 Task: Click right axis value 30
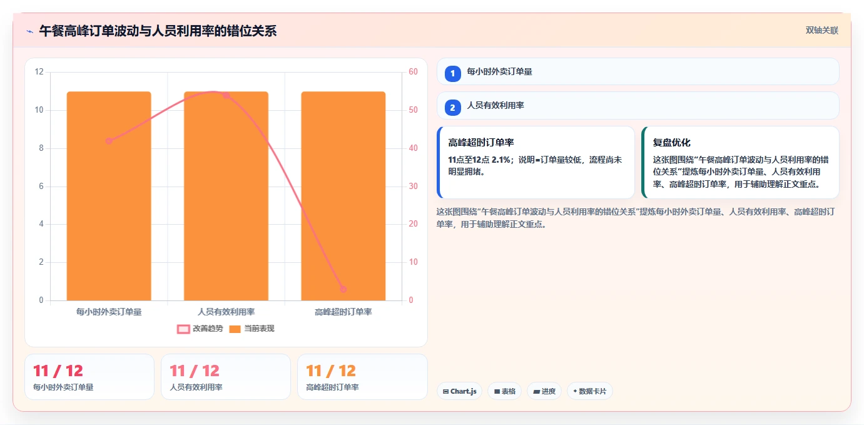pyautogui.click(x=413, y=187)
